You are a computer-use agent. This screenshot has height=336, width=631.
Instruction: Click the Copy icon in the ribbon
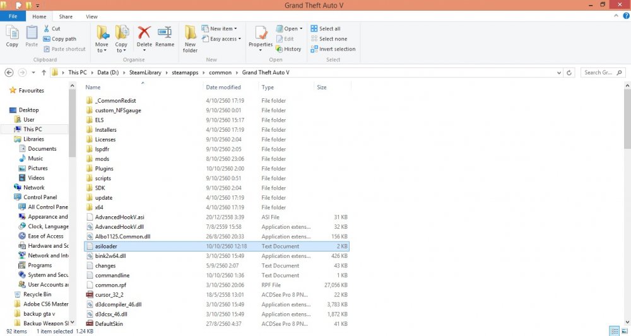click(12, 35)
